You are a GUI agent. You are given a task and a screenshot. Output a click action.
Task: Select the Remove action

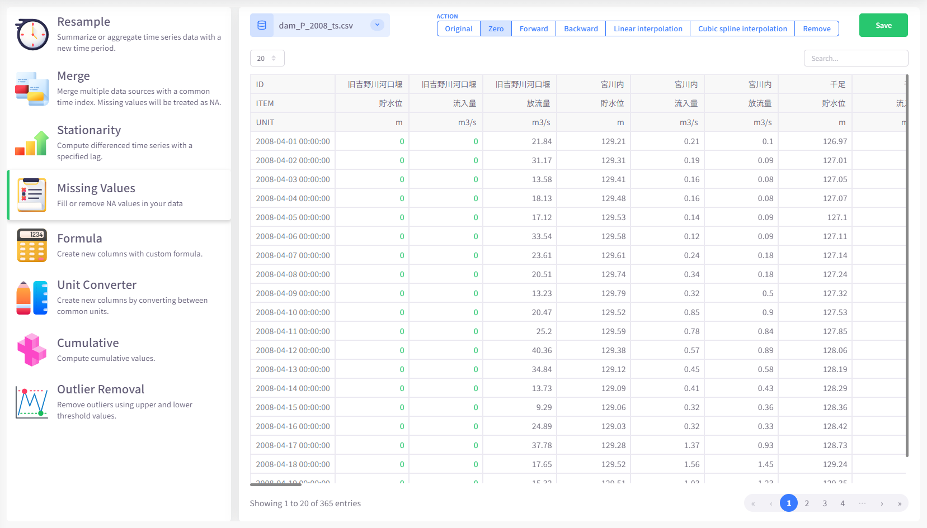tap(817, 28)
